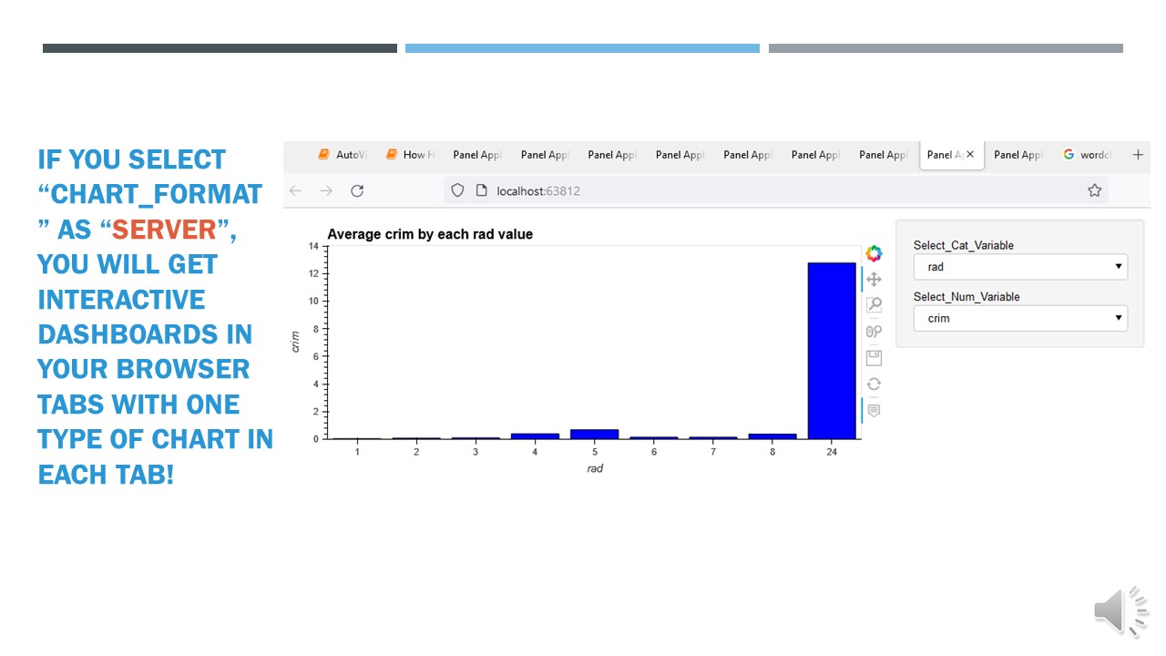Click the Bokeh logo icon
This screenshot has width=1166, height=656.
[x=874, y=253]
